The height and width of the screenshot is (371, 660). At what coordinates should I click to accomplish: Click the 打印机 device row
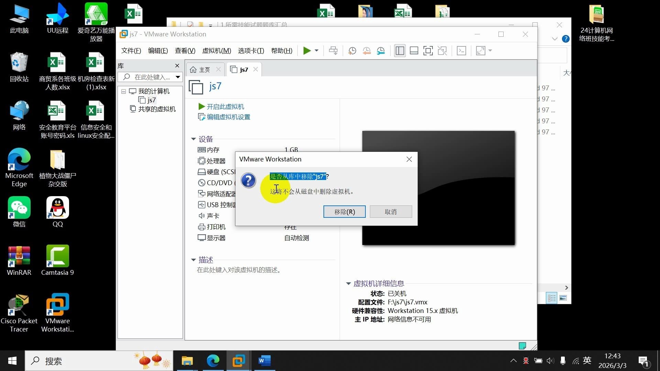[x=216, y=227]
